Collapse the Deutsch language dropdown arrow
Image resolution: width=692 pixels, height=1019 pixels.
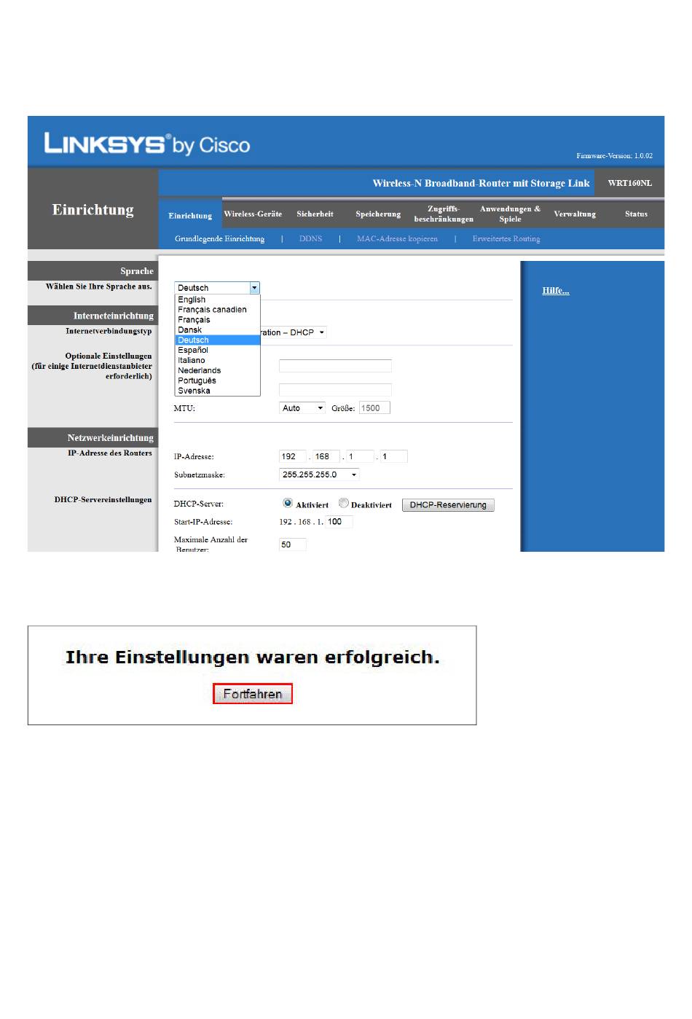[x=254, y=288]
